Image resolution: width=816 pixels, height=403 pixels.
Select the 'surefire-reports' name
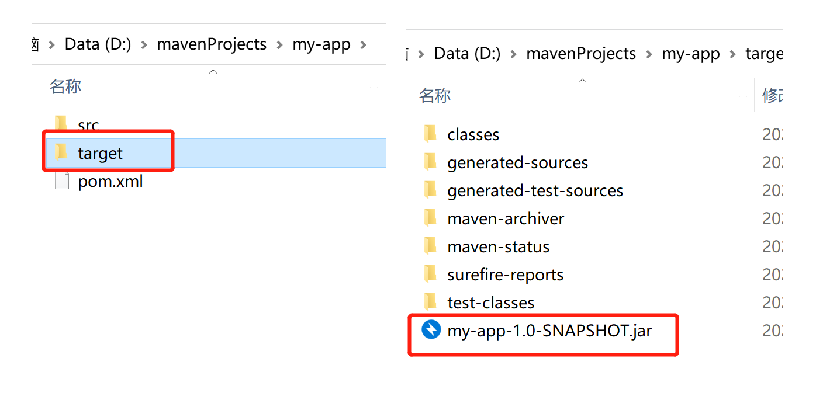505,275
